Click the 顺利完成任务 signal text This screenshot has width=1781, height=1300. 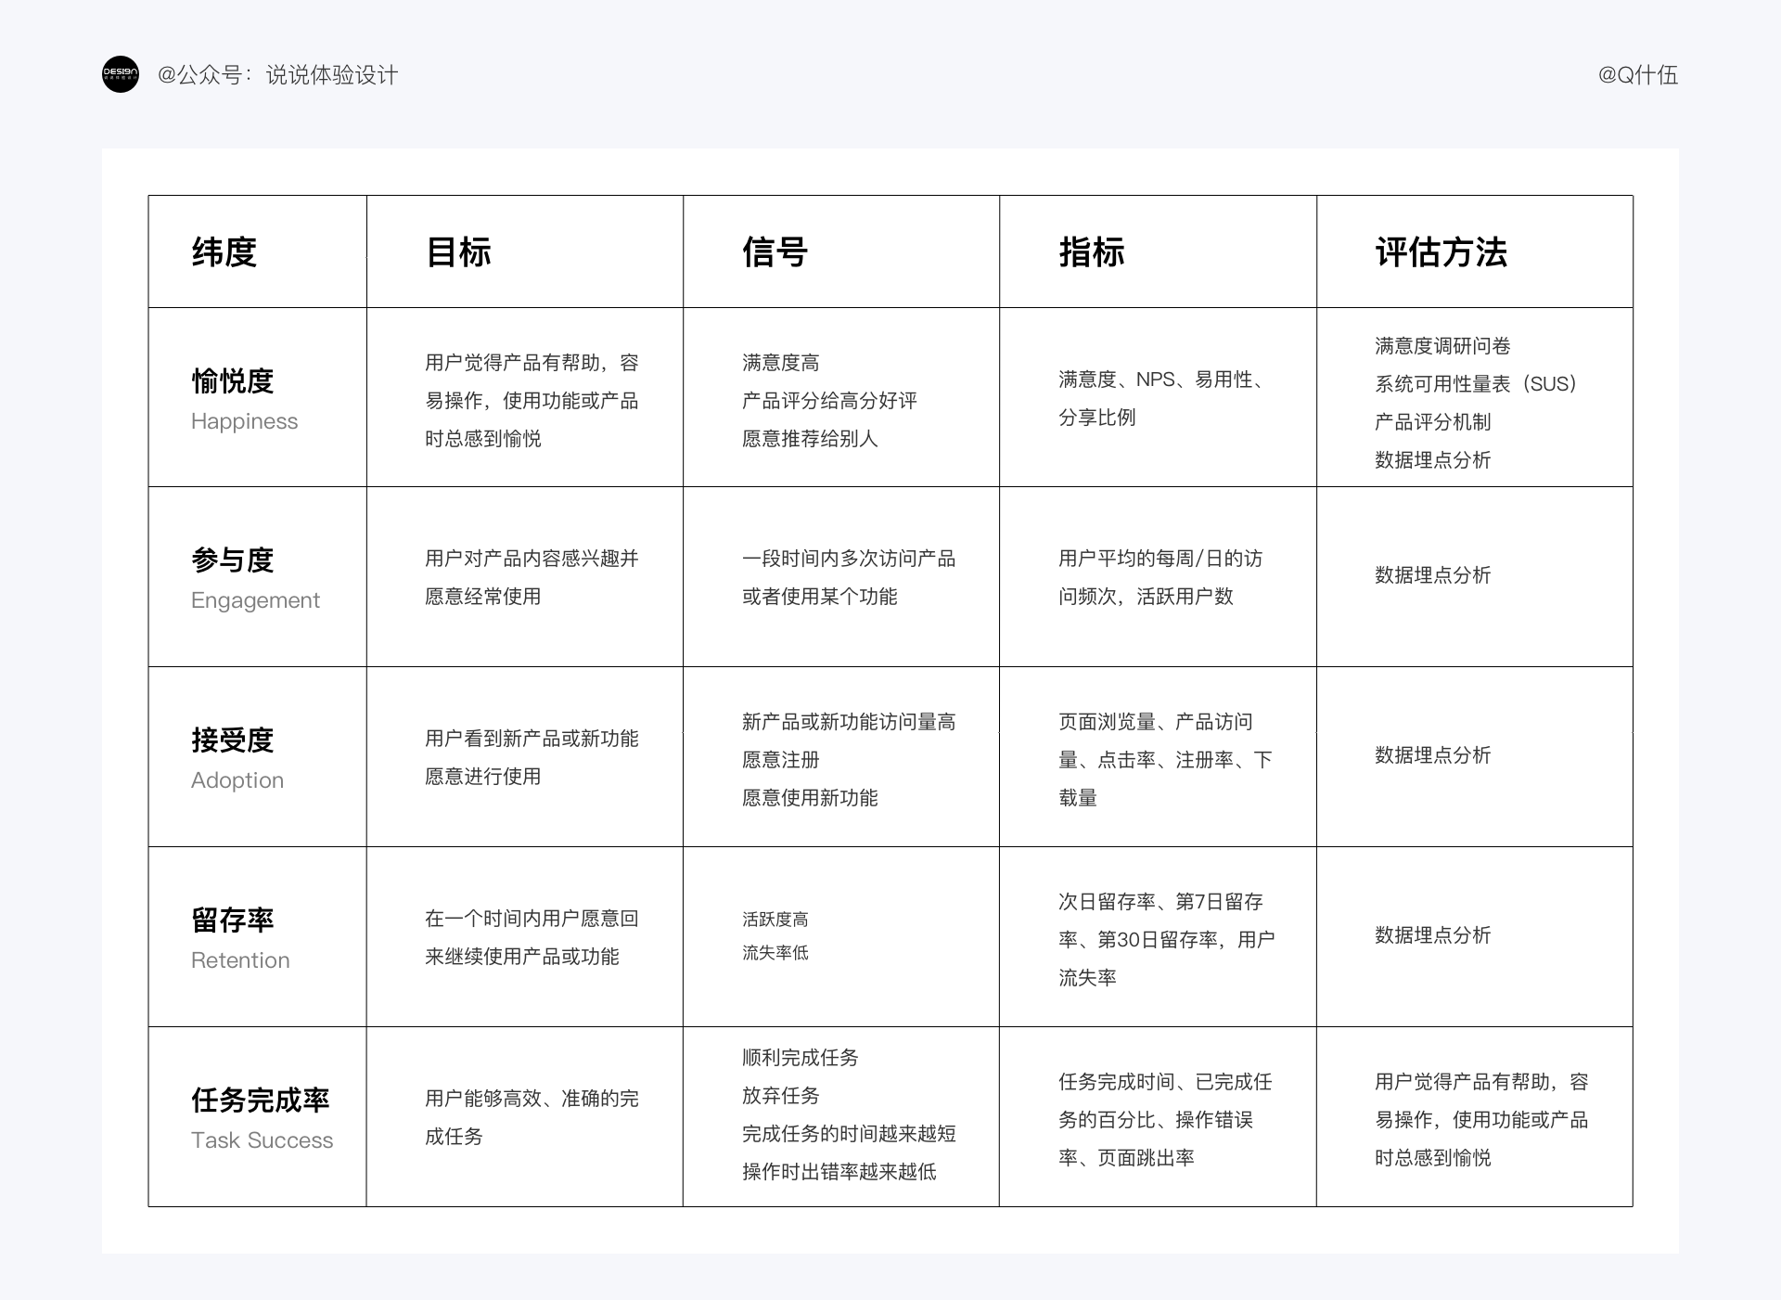(x=800, y=1058)
